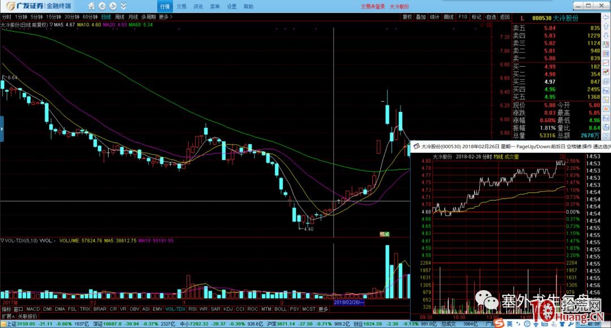This screenshot has height=328, width=611.
Task: Switch chart to 分时 period
Action: tap(7, 17)
